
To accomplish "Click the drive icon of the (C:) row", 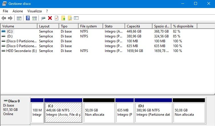I will [x=3, y=31].
